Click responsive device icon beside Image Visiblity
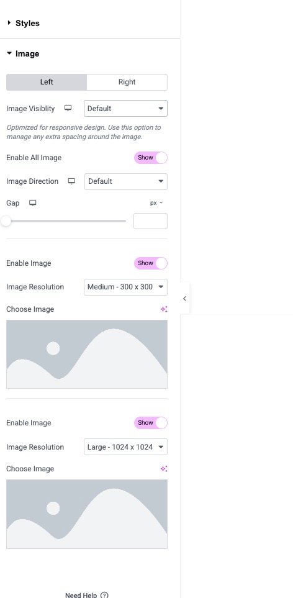 click(x=68, y=108)
